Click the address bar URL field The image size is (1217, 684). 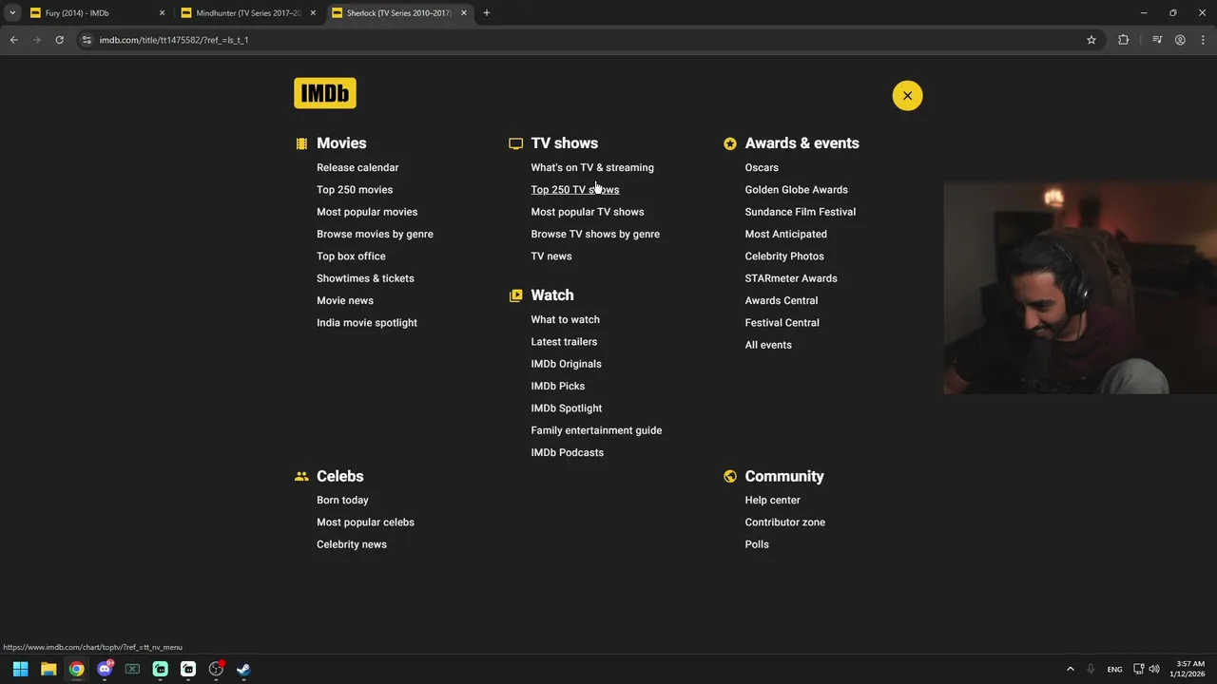point(589,40)
